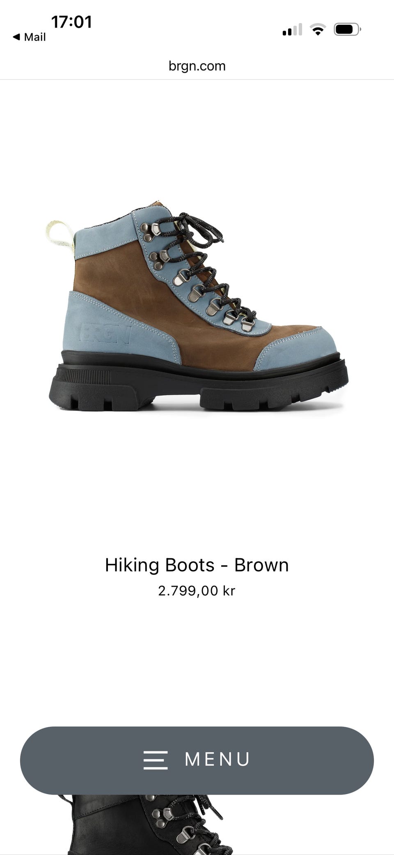
Task: Tap the brgn.com address bar
Action: (x=197, y=66)
